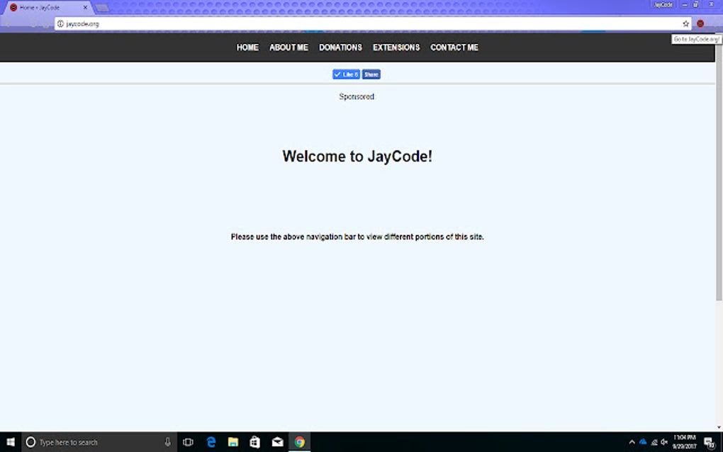Viewport: 723px width, 452px height.
Task: Open Task View on the taskbar
Action: [187, 441]
